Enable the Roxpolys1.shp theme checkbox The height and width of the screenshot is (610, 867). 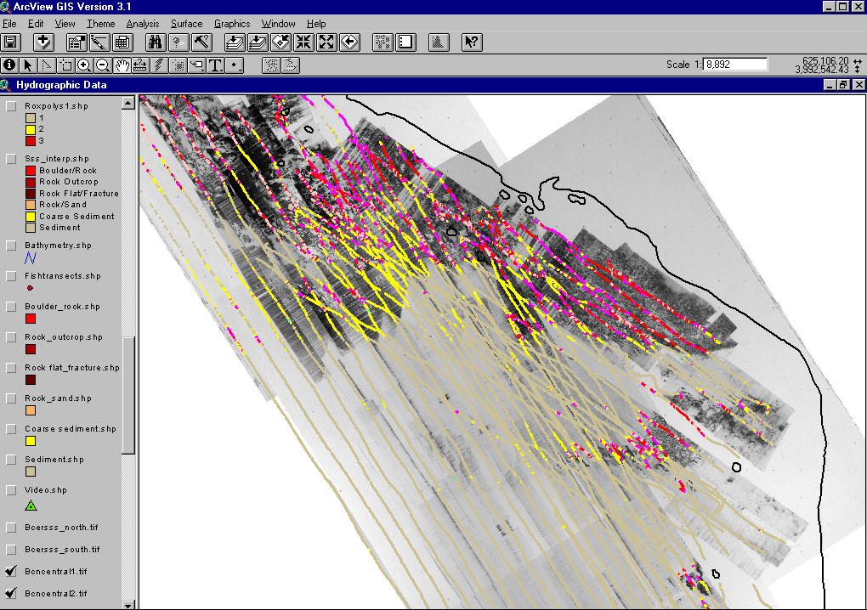coord(11,106)
